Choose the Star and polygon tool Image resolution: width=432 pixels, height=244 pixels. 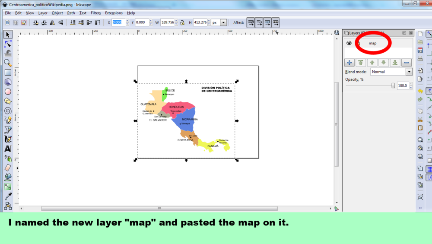8,101
